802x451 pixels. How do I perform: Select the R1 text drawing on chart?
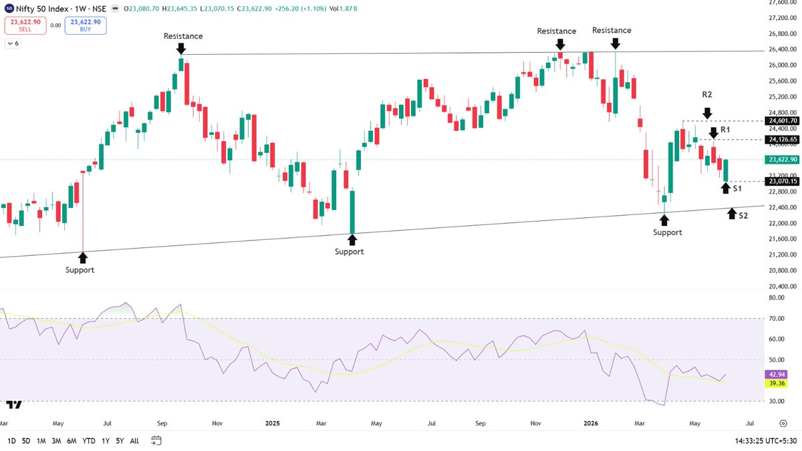[725, 129]
